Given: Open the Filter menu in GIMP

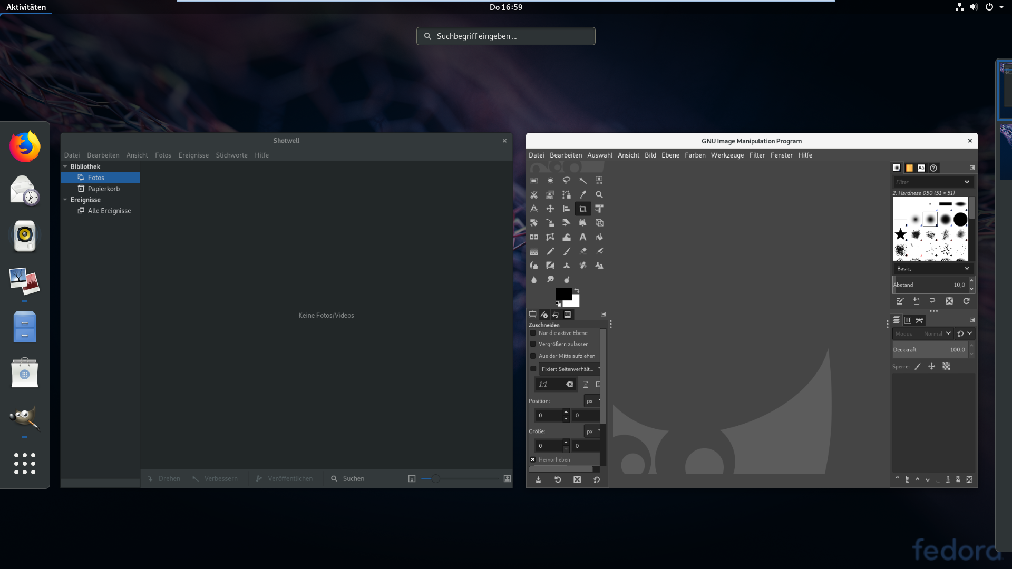Looking at the screenshot, I should point(757,155).
